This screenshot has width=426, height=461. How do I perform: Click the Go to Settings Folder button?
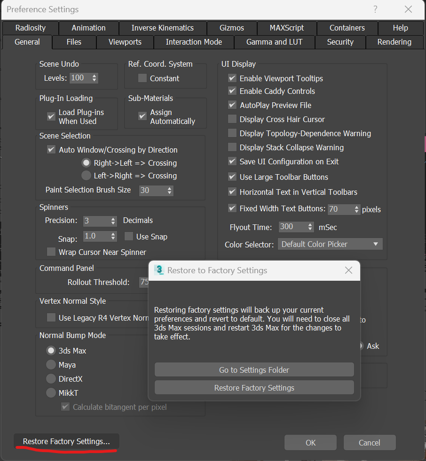(x=254, y=369)
